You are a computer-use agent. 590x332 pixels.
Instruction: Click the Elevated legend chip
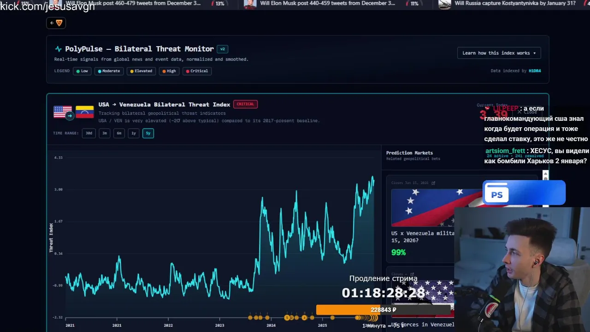click(x=141, y=71)
